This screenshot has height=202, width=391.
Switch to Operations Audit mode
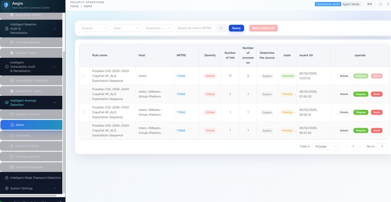(x=327, y=4)
